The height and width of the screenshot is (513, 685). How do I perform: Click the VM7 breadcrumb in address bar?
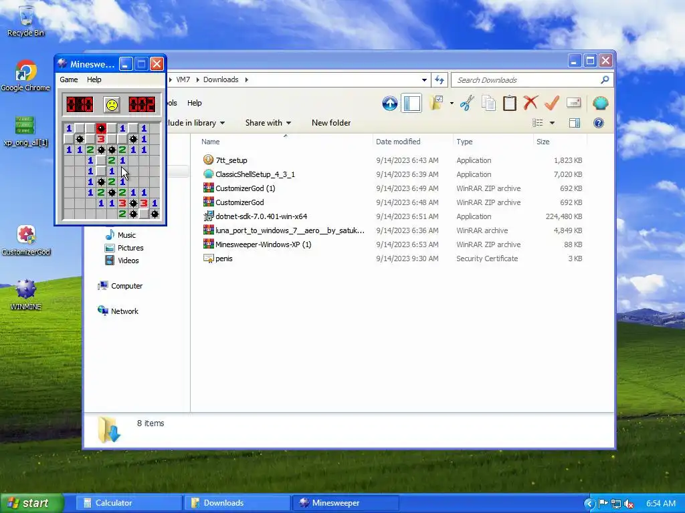[x=183, y=79]
